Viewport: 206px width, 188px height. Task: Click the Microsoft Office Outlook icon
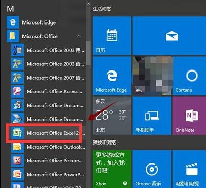click(17, 147)
